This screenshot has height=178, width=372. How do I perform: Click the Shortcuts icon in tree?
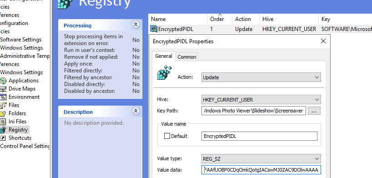click(x=3, y=138)
